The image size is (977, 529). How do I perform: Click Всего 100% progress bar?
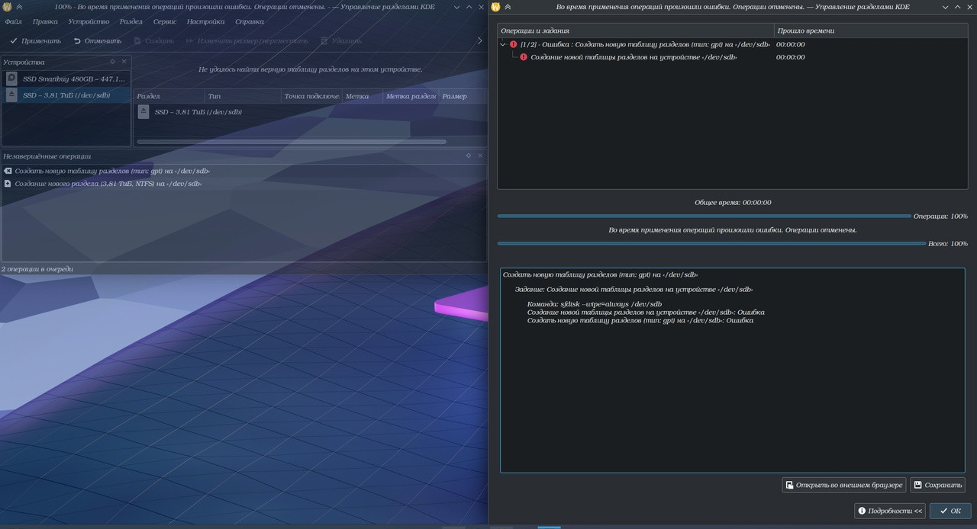tap(711, 244)
